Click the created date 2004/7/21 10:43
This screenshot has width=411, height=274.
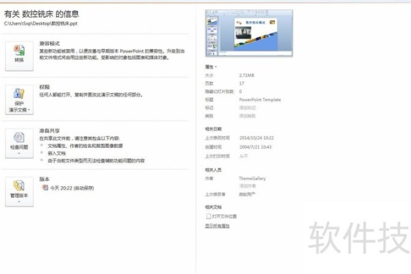click(256, 147)
